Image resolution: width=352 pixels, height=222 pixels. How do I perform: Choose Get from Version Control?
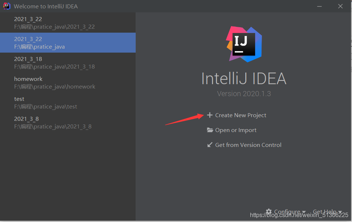248,145
